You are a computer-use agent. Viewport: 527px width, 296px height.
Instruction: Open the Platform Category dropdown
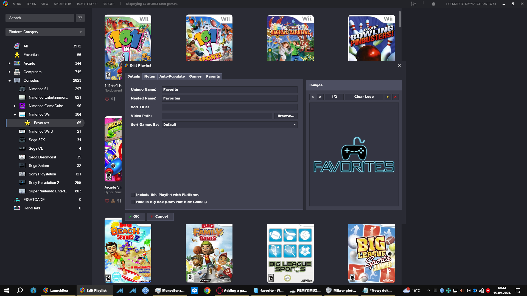pyautogui.click(x=45, y=32)
